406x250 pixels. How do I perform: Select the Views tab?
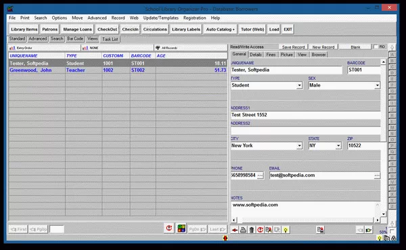[93, 39]
